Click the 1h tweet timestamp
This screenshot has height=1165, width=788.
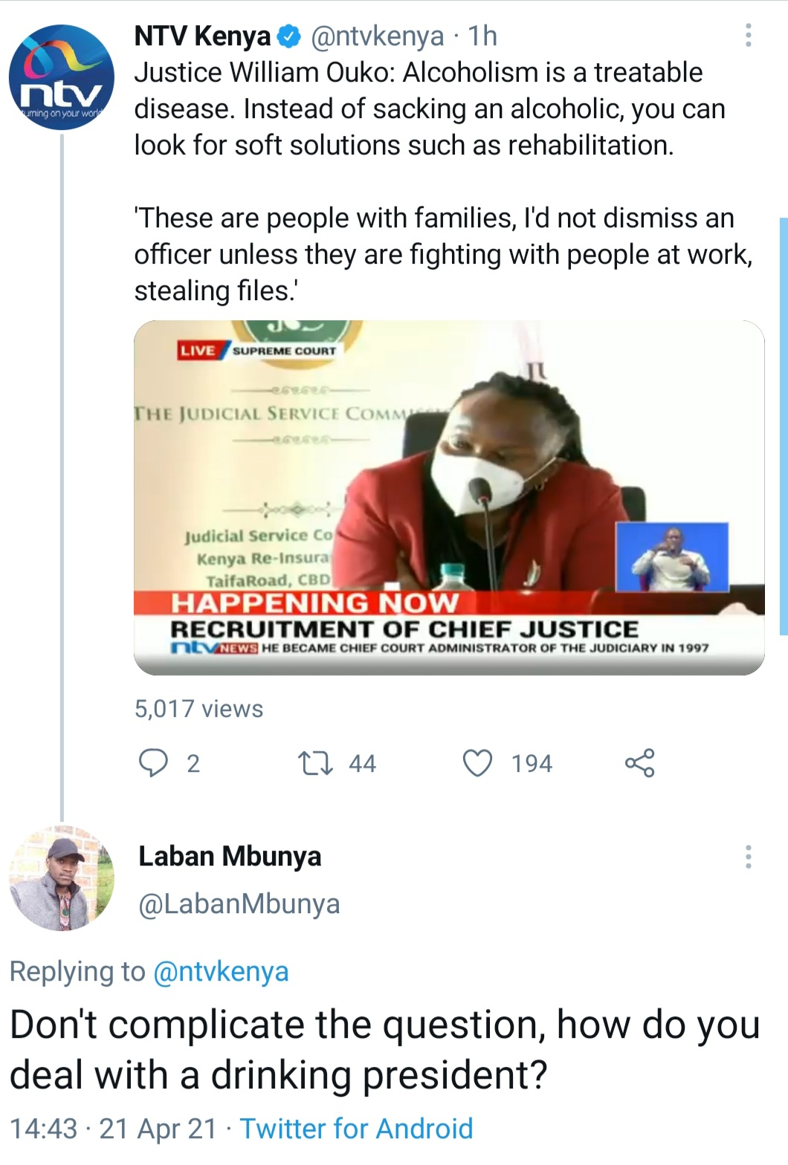tap(482, 36)
